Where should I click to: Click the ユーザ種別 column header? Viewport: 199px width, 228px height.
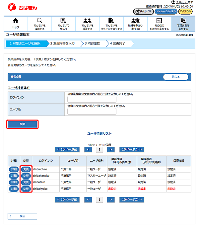coord(97,161)
